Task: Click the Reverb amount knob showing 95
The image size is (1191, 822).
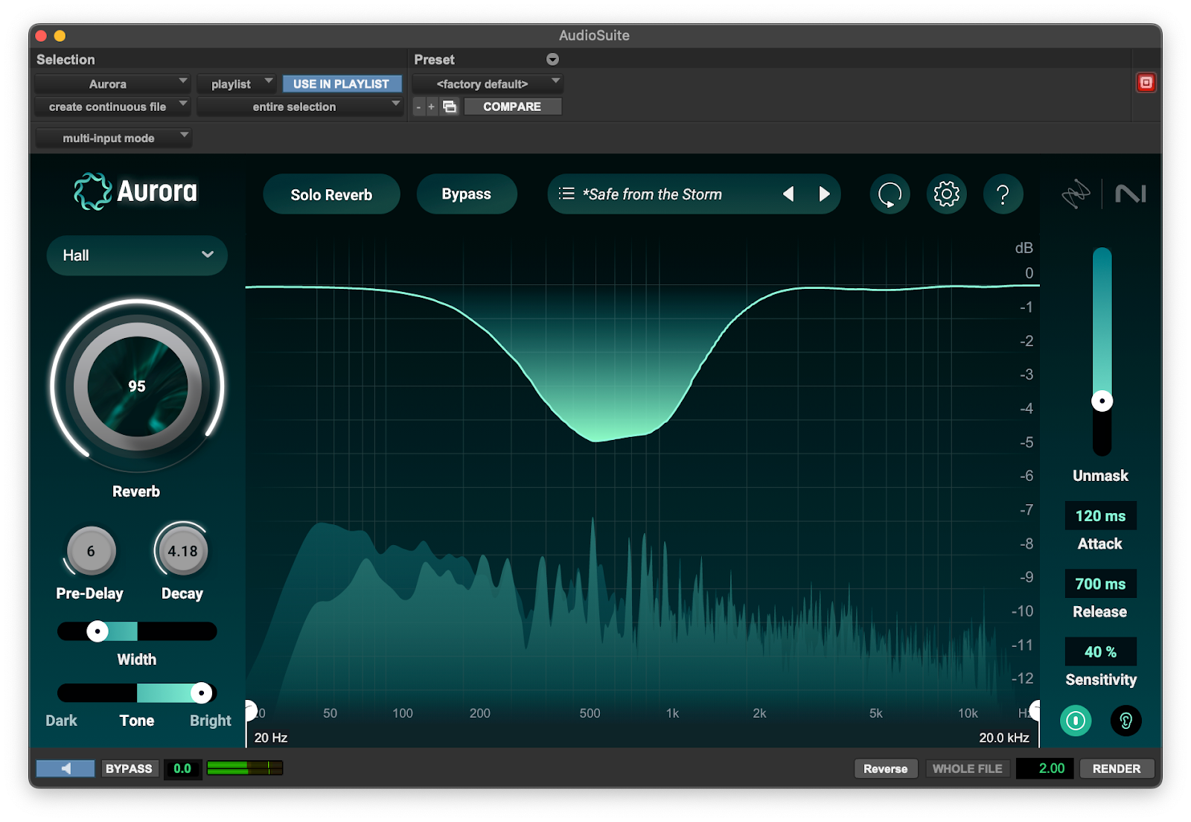Action: click(x=137, y=386)
